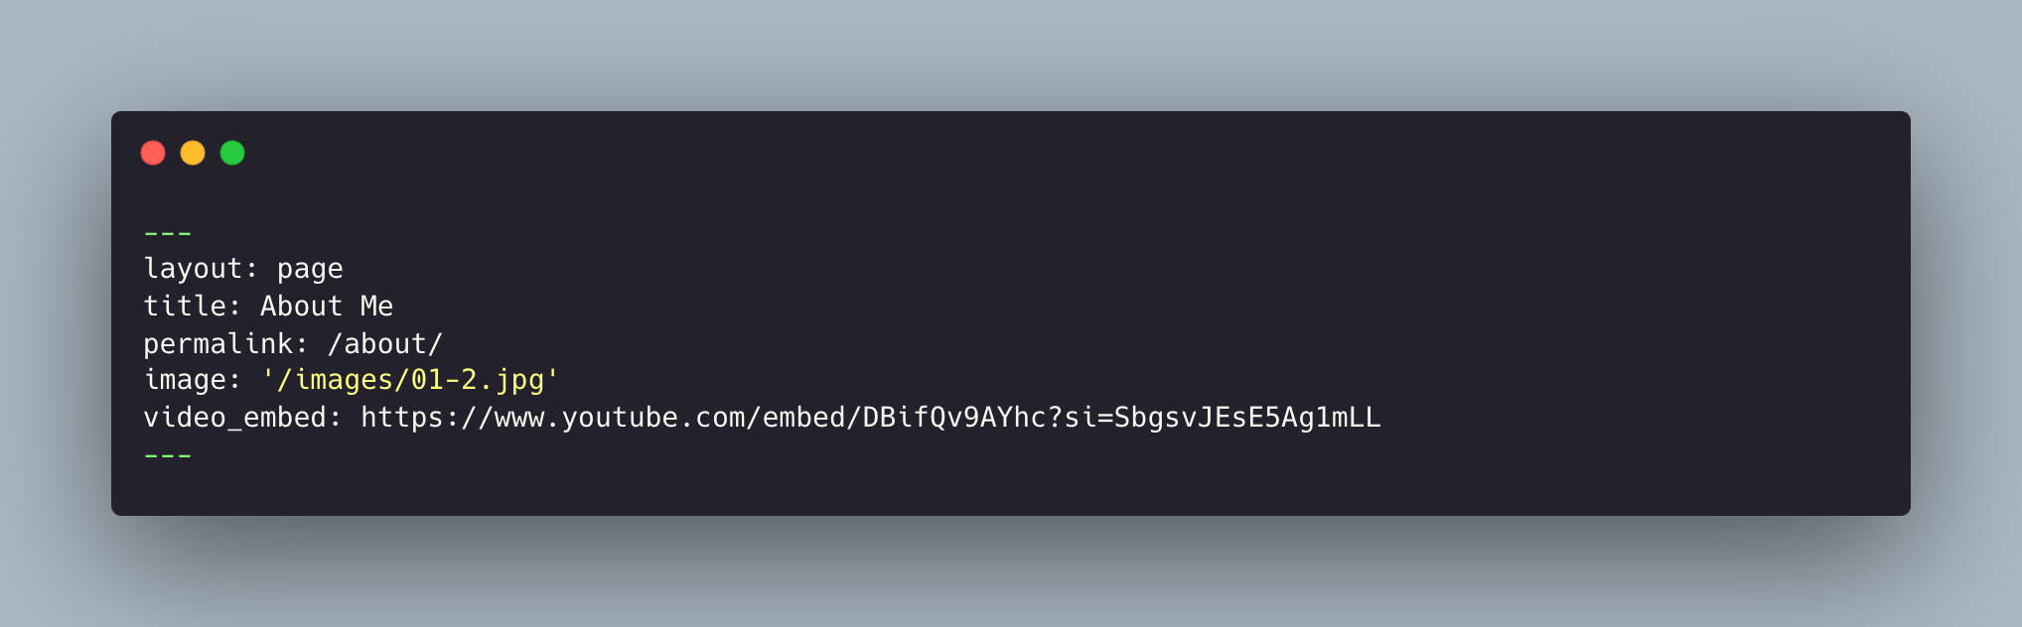Select the "/about/" permalink value

click(x=384, y=344)
